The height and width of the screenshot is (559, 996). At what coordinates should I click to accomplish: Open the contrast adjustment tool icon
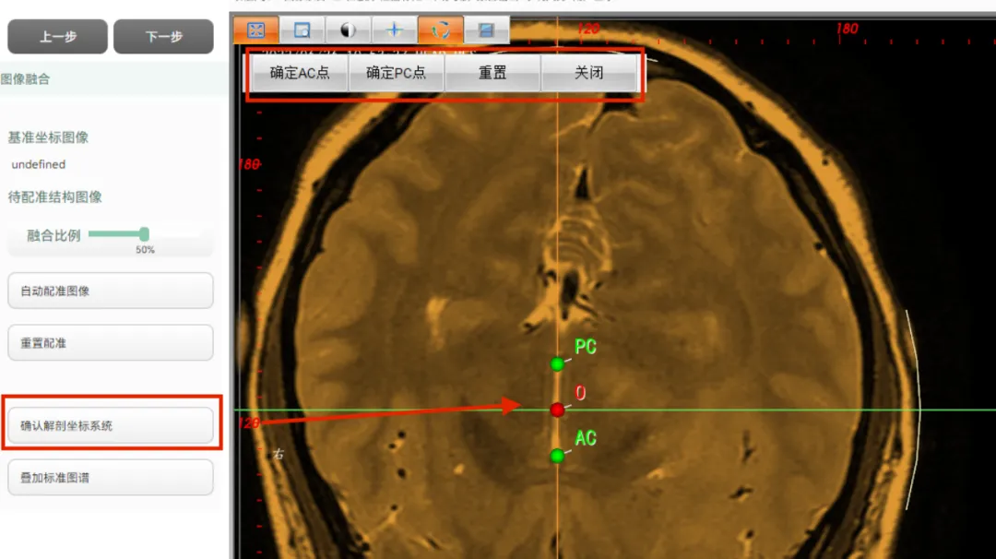(348, 30)
